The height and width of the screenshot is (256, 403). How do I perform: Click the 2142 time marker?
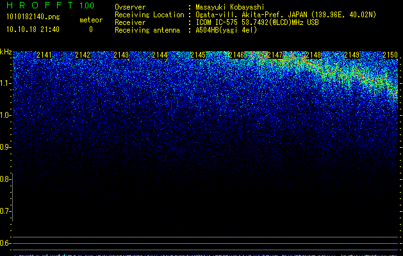coord(83,55)
